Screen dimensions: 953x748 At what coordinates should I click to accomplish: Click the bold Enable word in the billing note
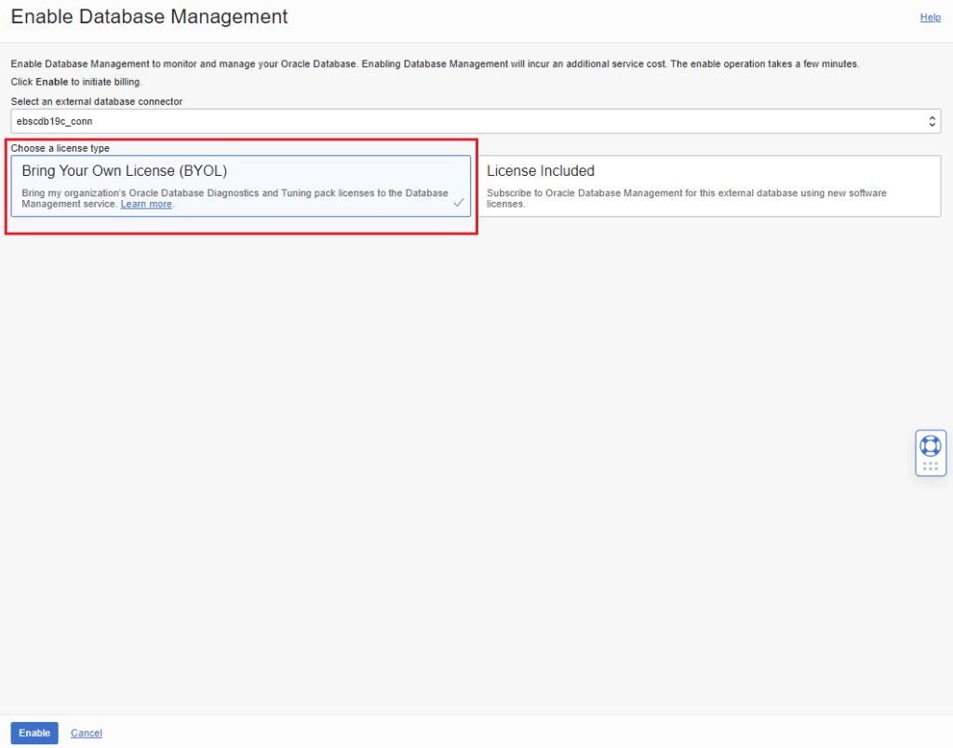[x=51, y=83]
